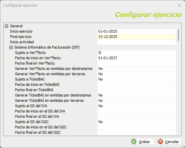The width and height of the screenshot is (185, 148).
Task: Edit Fecha de inicio en Veri*factu 01-01-2027
Action: tap(136, 58)
